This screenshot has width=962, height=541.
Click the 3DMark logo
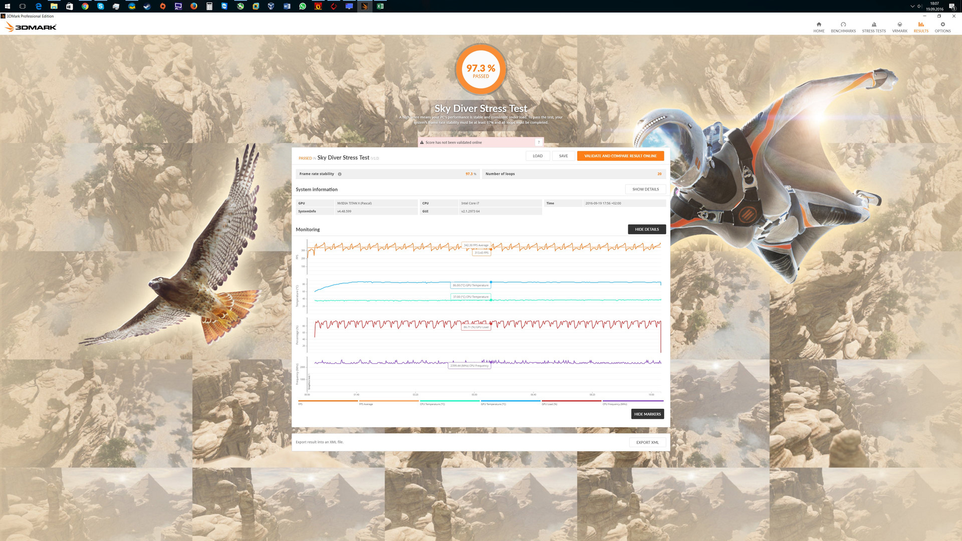[x=31, y=27]
